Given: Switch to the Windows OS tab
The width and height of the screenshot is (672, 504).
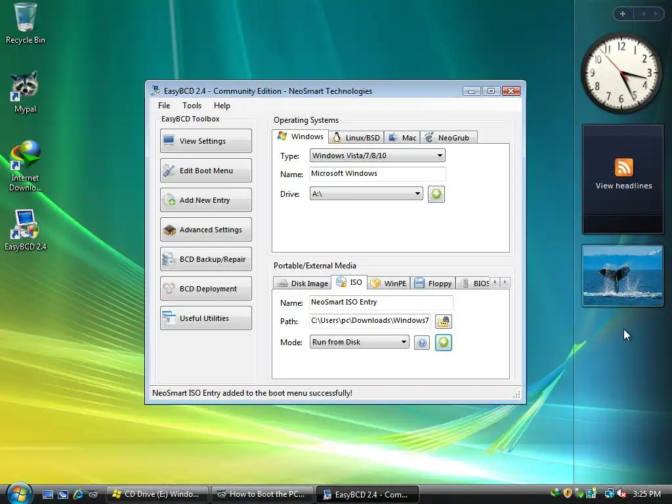Looking at the screenshot, I should [301, 136].
